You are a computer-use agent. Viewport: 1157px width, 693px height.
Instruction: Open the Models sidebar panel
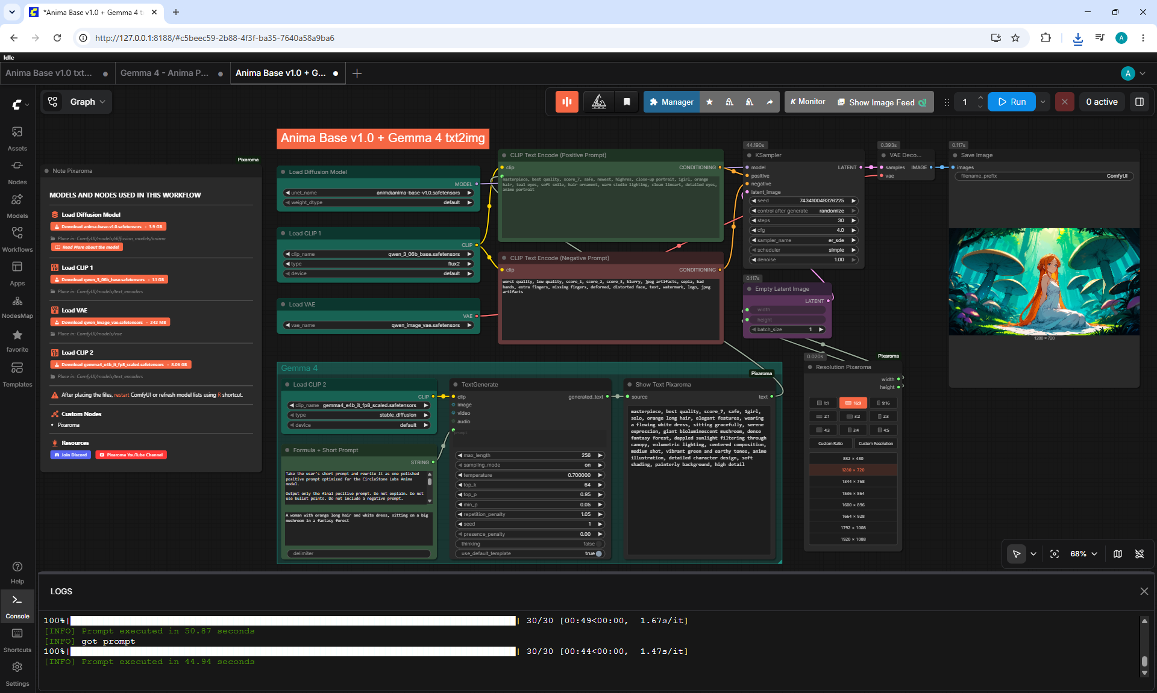(17, 205)
